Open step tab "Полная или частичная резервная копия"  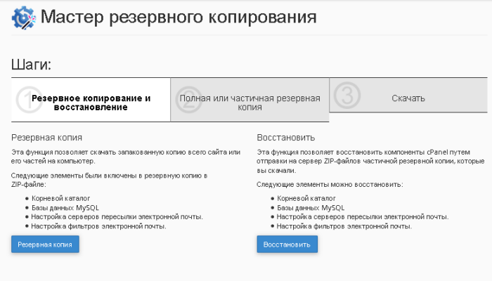point(250,100)
